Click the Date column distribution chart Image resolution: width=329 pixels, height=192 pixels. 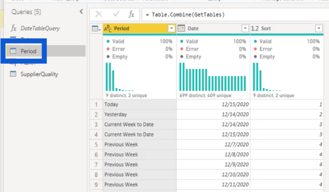(212, 77)
